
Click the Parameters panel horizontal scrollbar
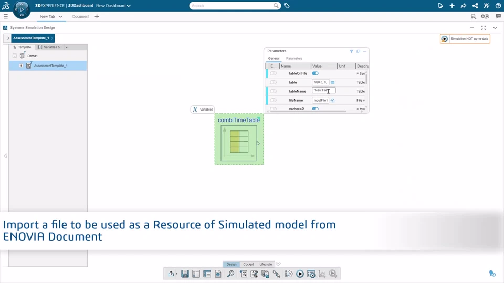pyautogui.click(x=308, y=111)
